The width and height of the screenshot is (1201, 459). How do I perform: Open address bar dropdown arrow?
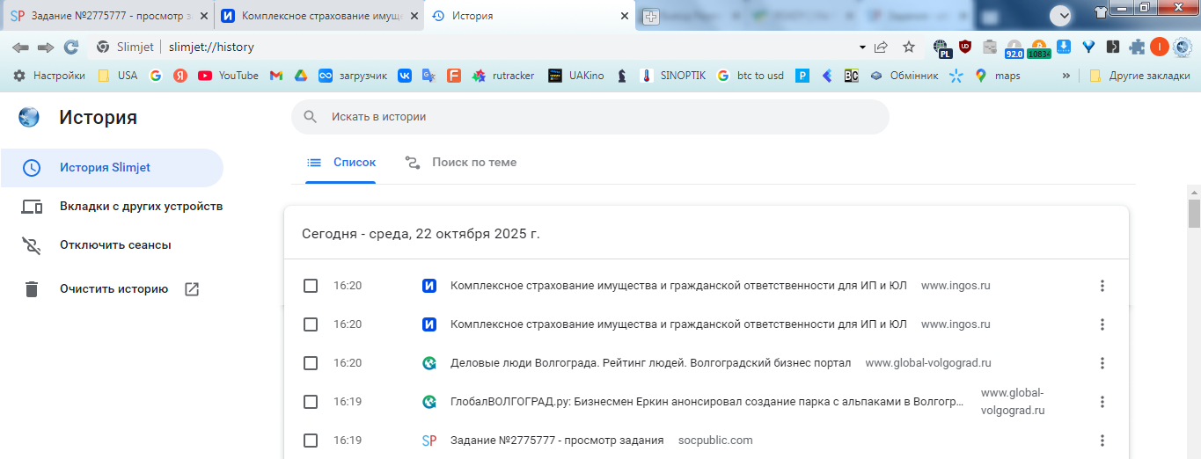pos(862,47)
